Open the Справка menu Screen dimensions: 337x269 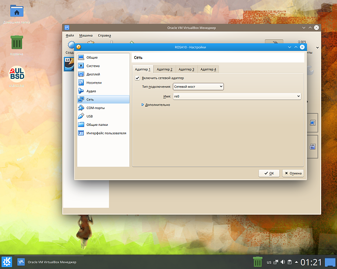[x=104, y=36]
